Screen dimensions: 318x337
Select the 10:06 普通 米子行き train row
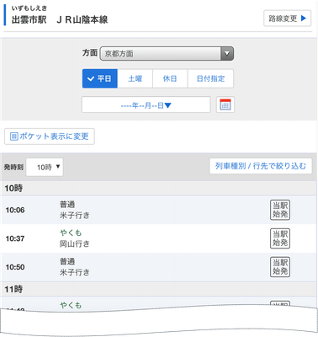tap(159, 210)
